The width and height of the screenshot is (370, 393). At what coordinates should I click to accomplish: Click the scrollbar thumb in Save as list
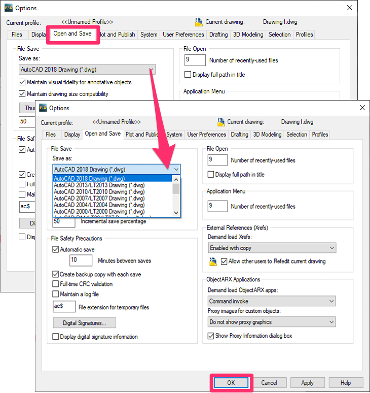pos(176,189)
